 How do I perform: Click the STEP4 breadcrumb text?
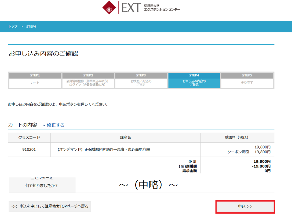[x=31, y=27]
